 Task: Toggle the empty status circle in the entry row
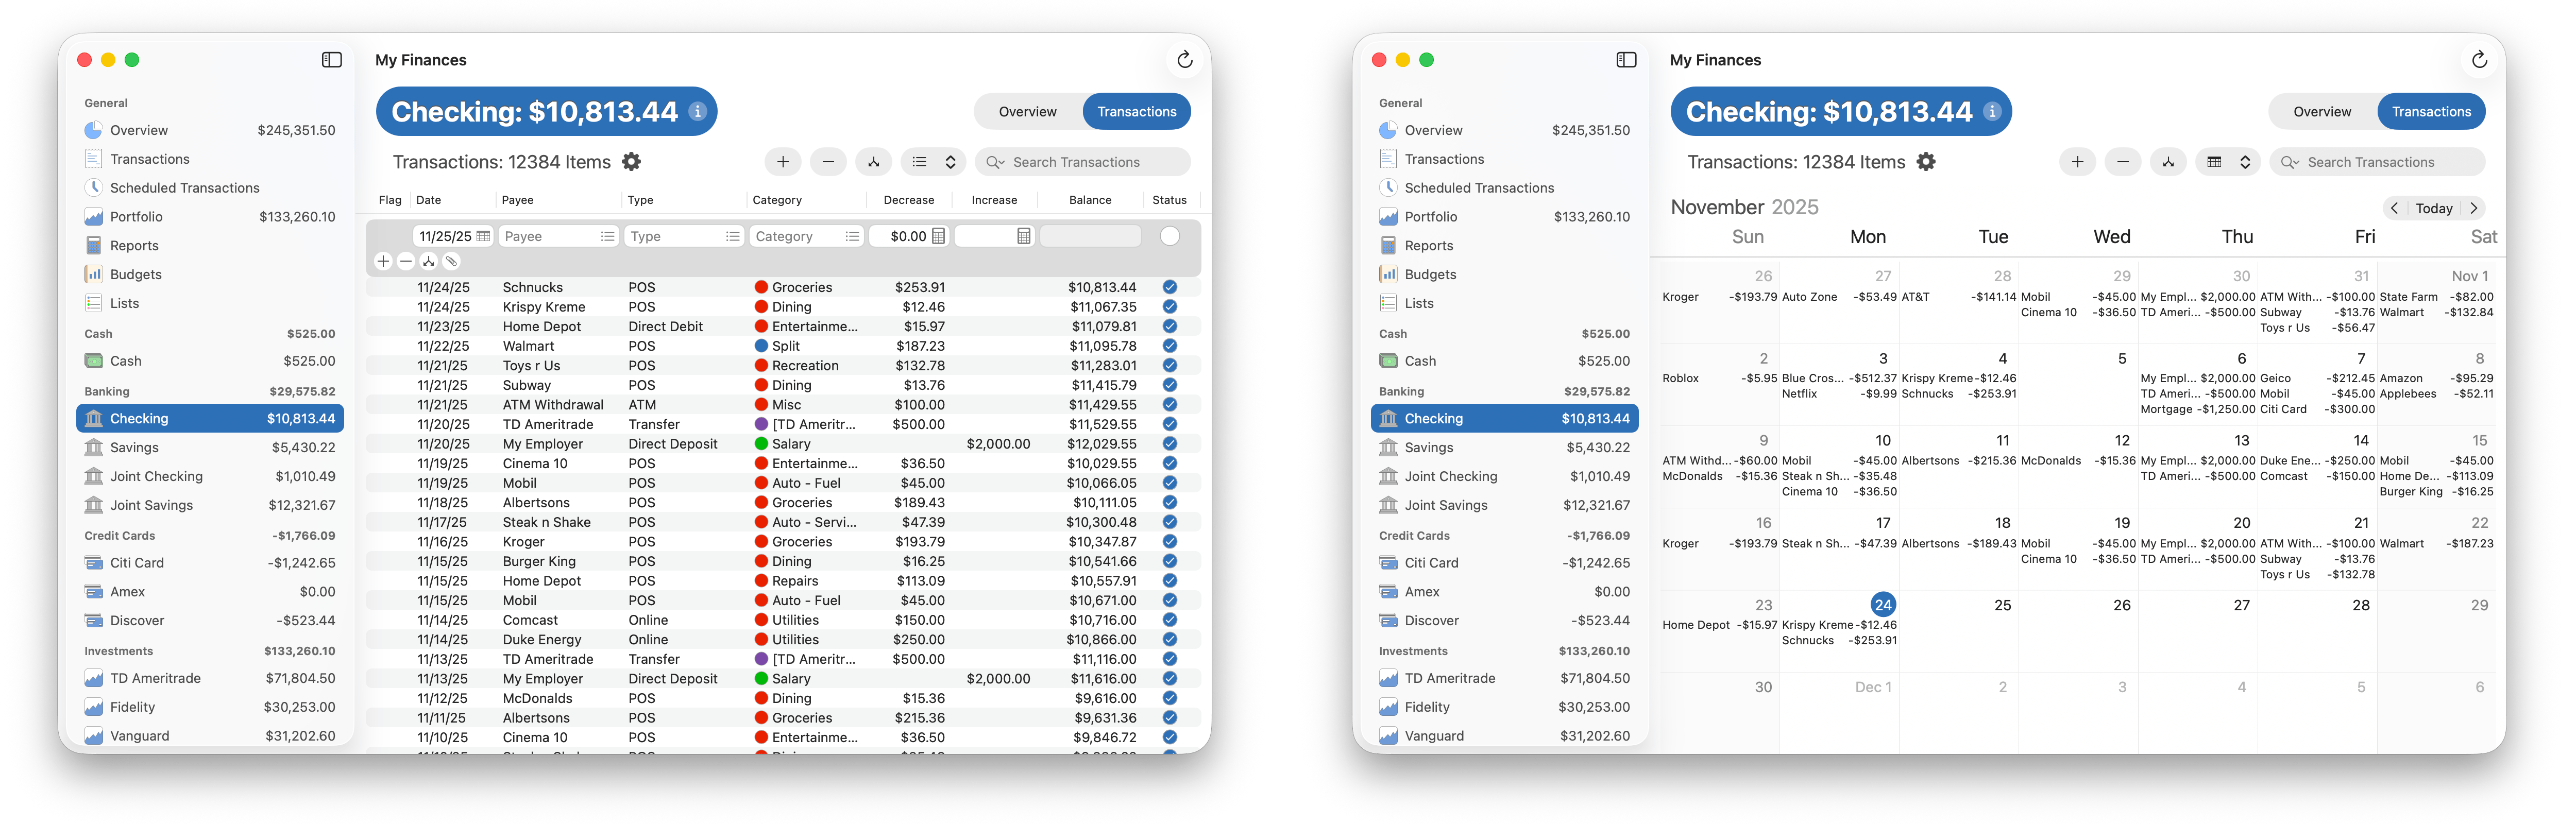coord(1169,236)
